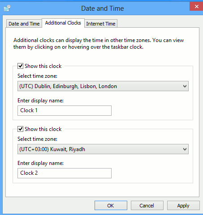Image resolution: width=203 pixels, height=215 pixels.
Task: Click the second 'Select time zone:' label
Action: (37, 139)
